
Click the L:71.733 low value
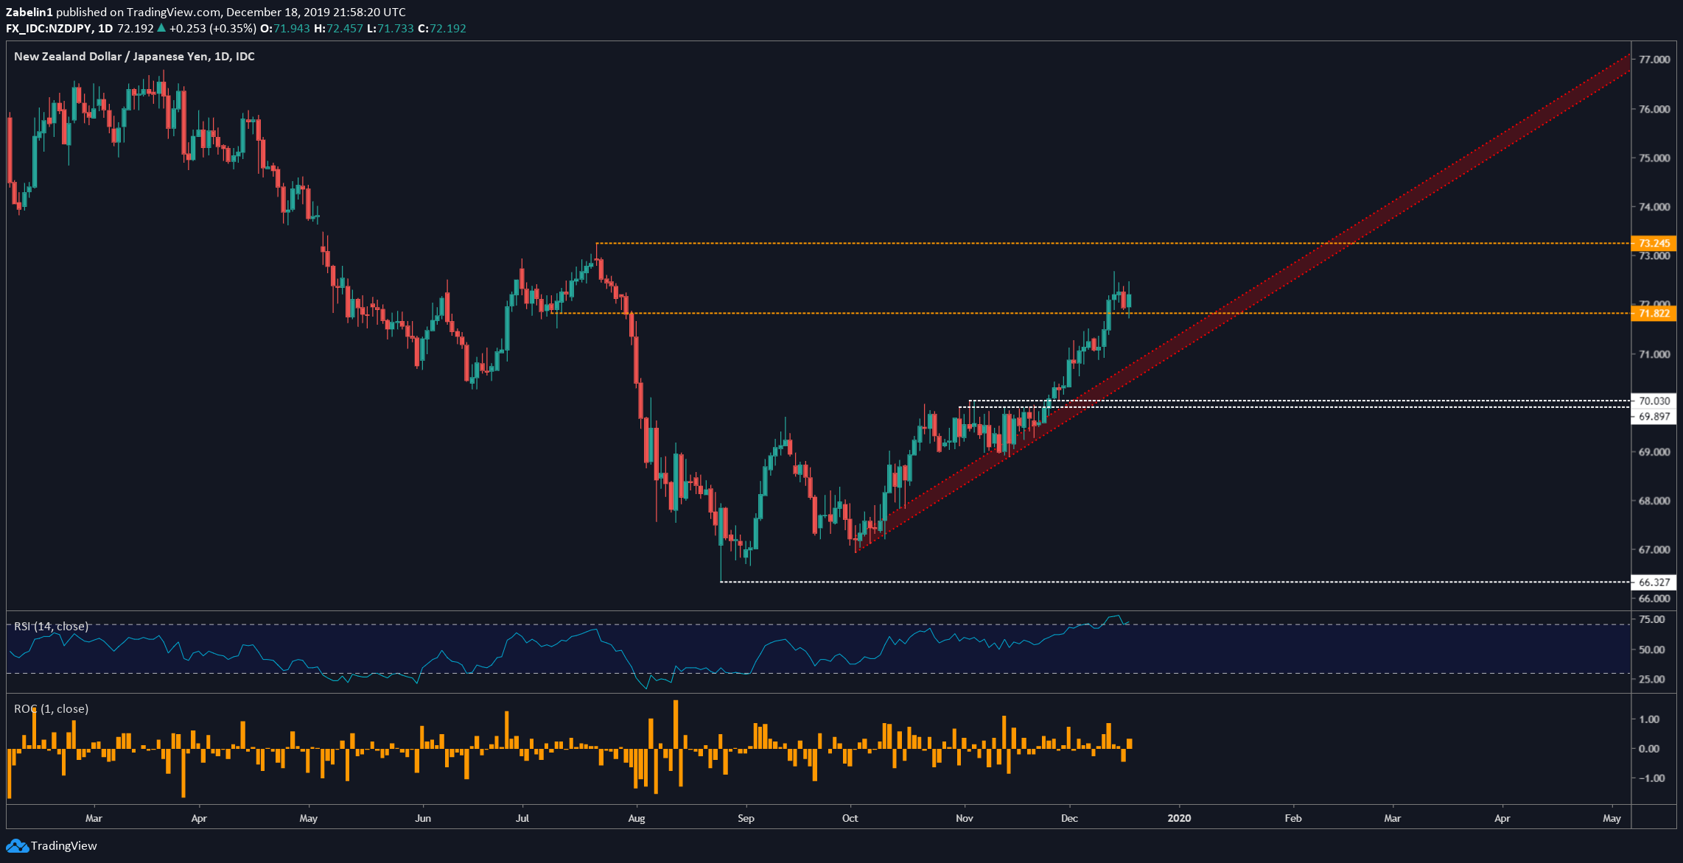pos(390,29)
